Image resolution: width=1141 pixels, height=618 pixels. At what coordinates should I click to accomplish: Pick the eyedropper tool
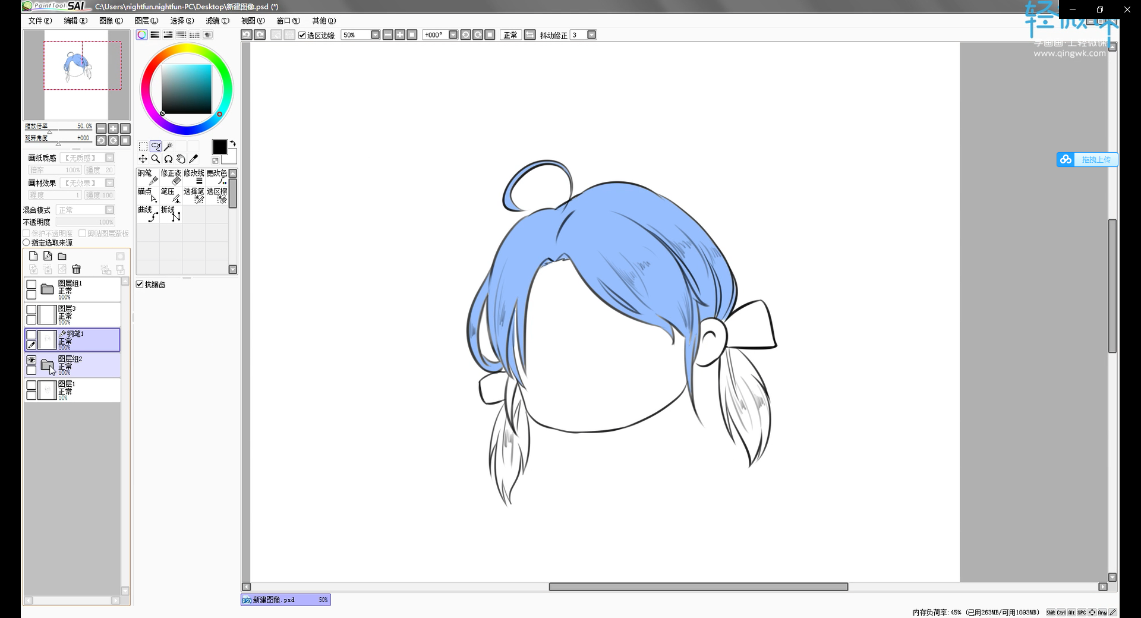tap(193, 159)
